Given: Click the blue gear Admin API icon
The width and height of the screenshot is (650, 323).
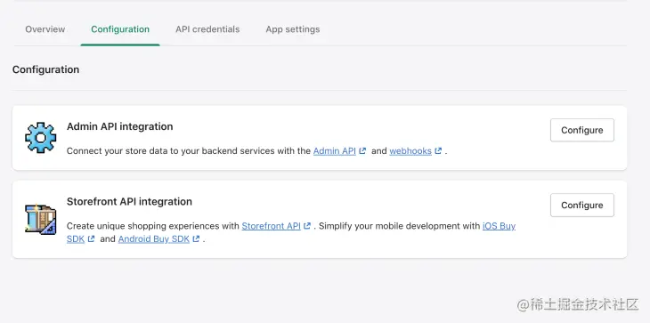Looking at the screenshot, I should [x=41, y=138].
